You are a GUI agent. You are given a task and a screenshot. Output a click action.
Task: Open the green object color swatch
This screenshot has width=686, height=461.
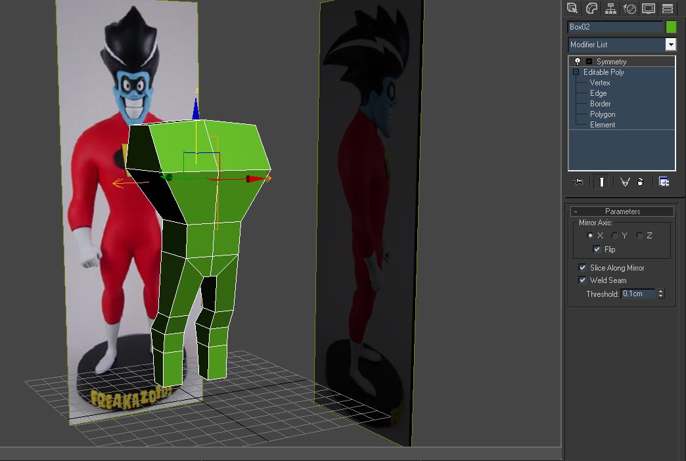click(x=671, y=27)
